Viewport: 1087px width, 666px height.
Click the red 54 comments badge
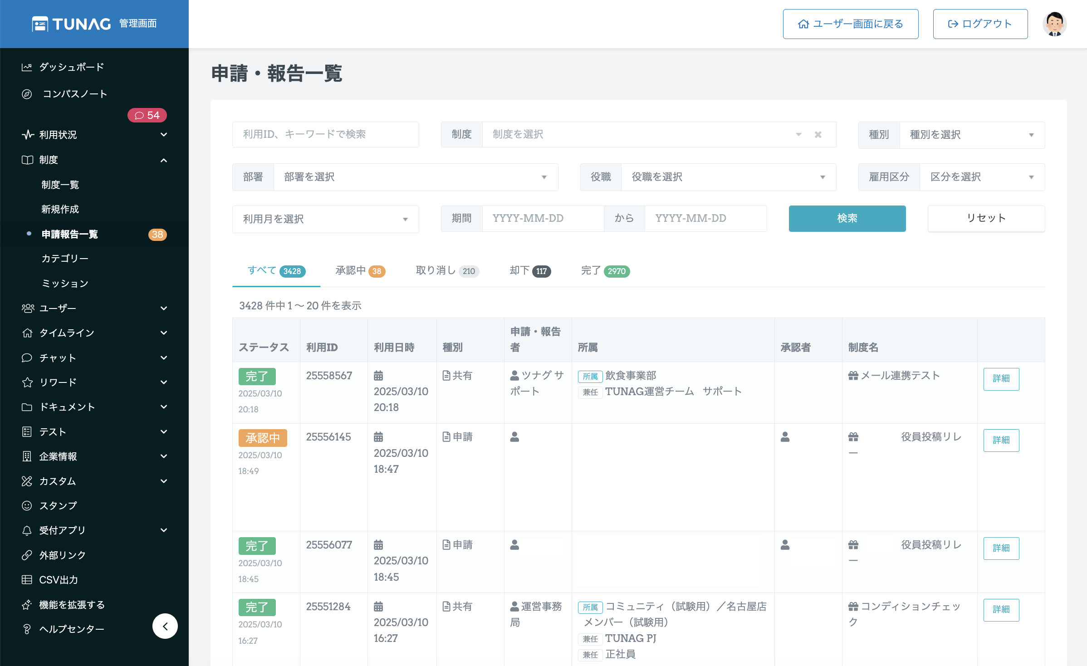tap(147, 115)
